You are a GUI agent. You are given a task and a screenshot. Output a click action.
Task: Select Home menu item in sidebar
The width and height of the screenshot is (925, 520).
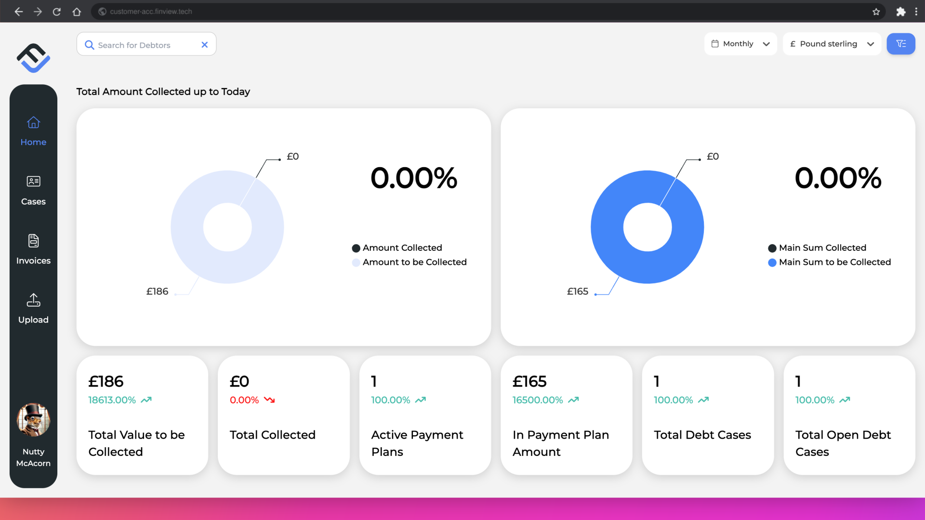(33, 131)
